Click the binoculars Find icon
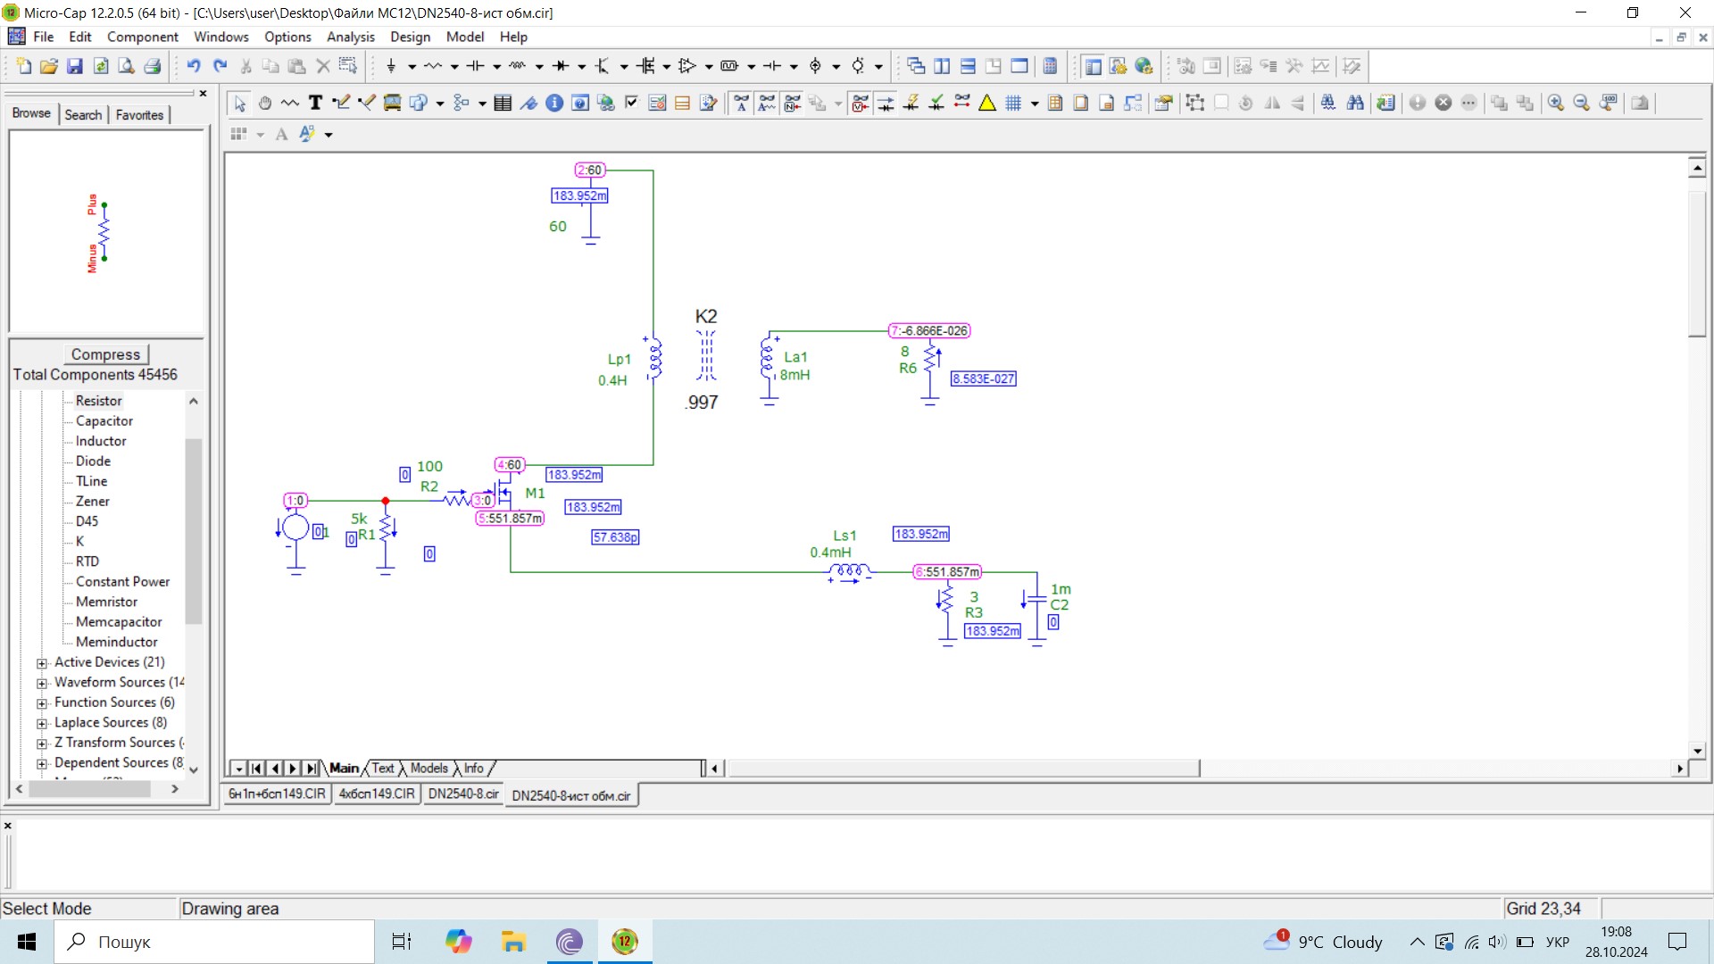Image resolution: width=1714 pixels, height=964 pixels. pyautogui.click(x=1355, y=103)
